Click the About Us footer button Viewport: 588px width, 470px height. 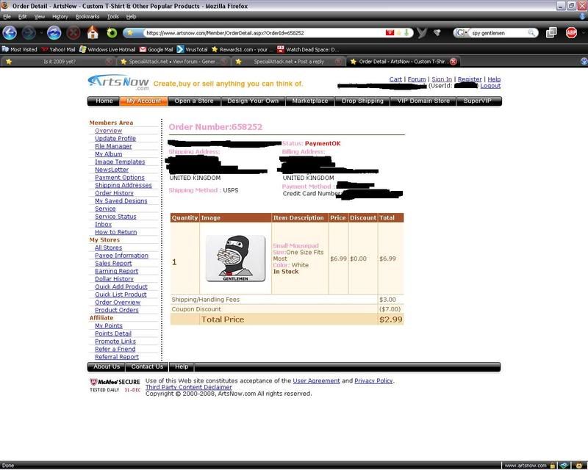107,366
